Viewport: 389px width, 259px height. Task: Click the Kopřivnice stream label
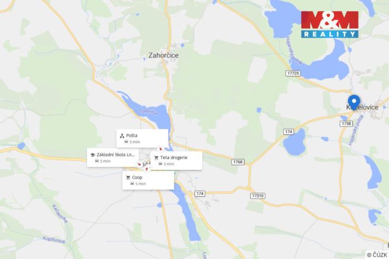54,240
